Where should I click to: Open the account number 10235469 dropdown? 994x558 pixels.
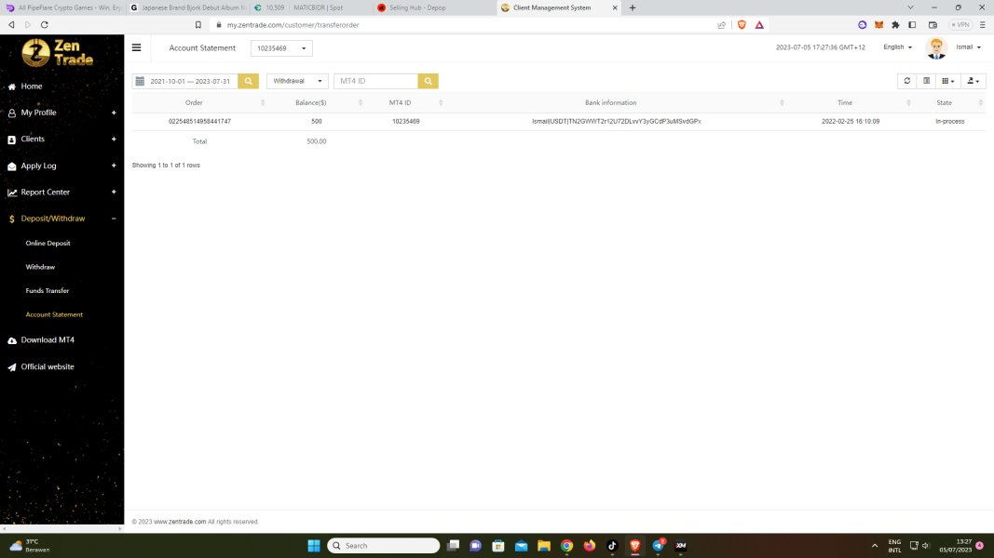(281, 48)
